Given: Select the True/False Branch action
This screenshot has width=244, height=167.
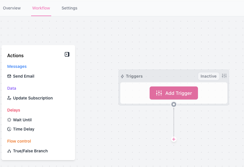Looking at the screenshot, I should pyautogui.click(x=30, y=151).
